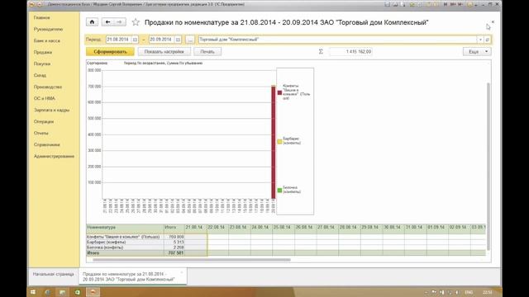Expand the organization dropdown arrow
Viewport: 529px width, 297px height.
480,40
